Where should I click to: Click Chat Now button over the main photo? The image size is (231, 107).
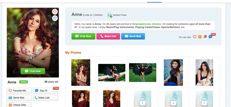click(33, 71)
